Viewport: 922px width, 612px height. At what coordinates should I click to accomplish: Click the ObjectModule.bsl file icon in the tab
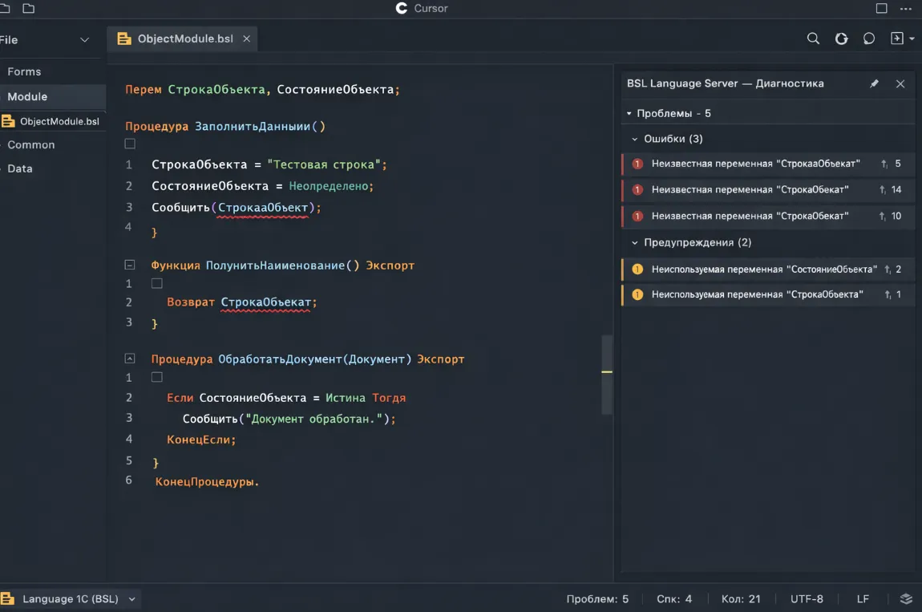coord(123,38)
